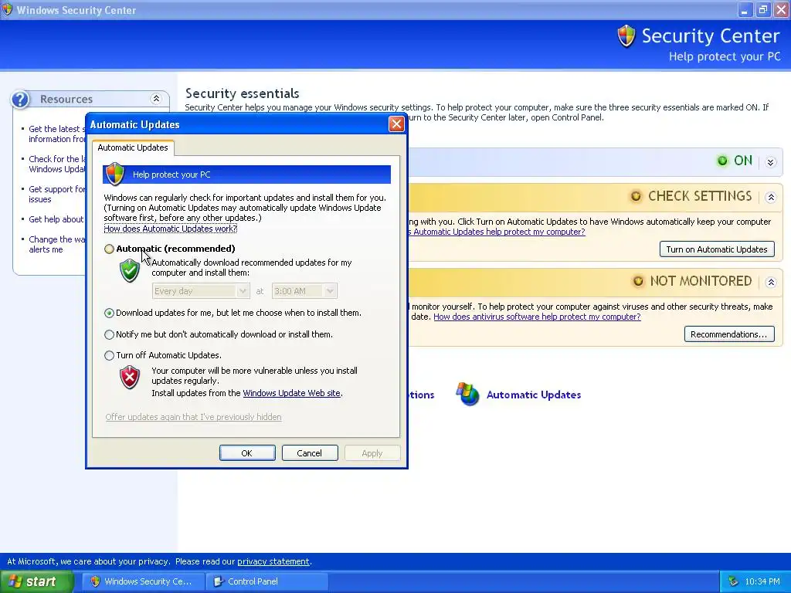Collapse the CHECK SETTINGS section chevron

pyautogui.click(x=770, y=197)
